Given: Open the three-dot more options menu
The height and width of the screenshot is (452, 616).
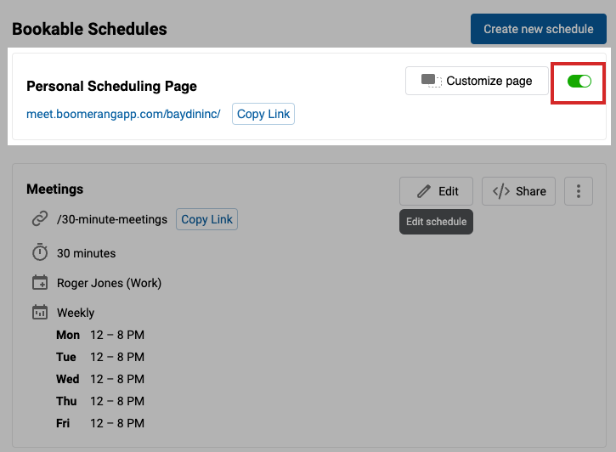Looking at the screenshot, I should [x=579, y=191].
